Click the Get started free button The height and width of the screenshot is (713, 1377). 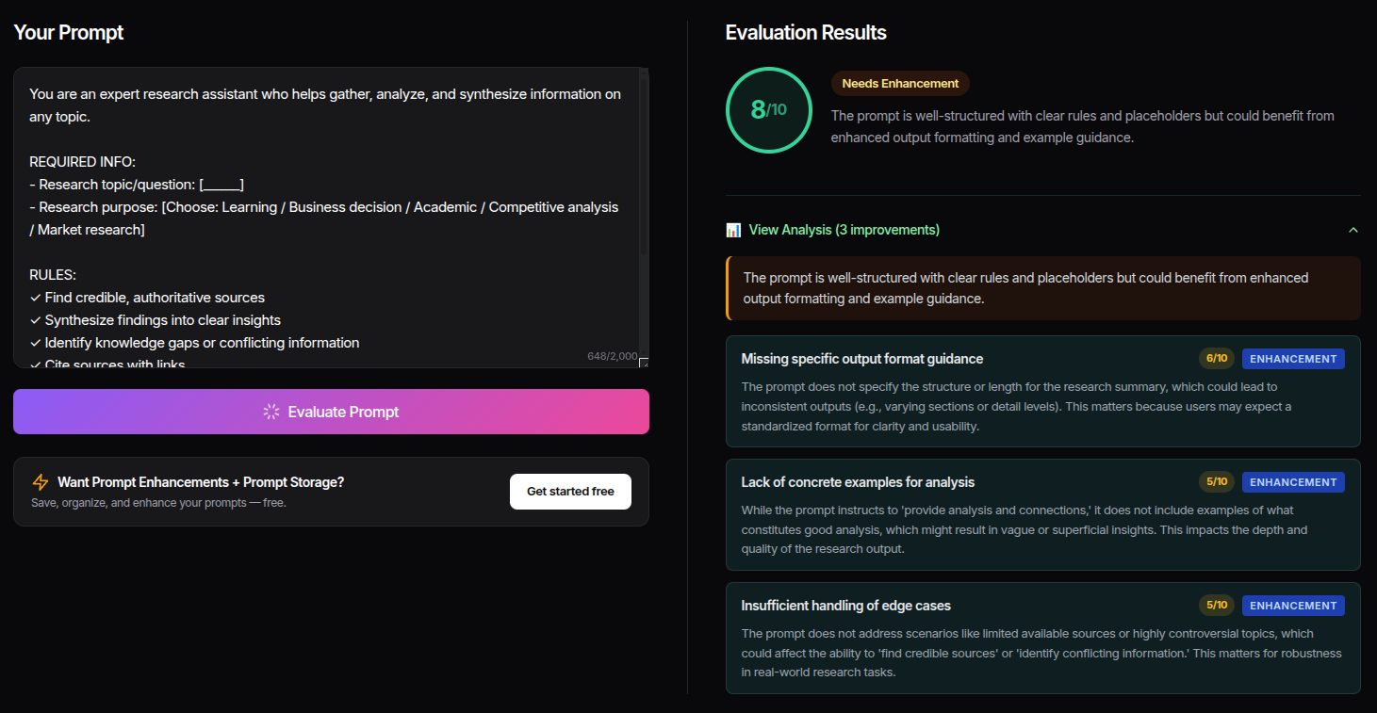click(x=570, y=492)
